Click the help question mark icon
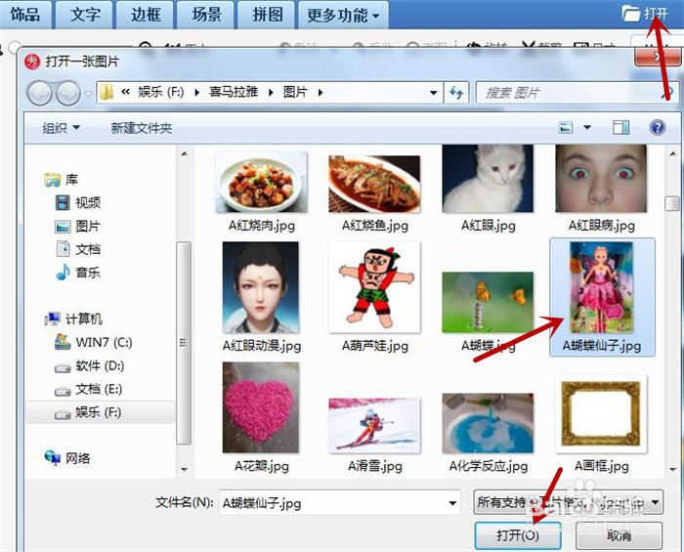684x552 pixels. tap(658, 128)
